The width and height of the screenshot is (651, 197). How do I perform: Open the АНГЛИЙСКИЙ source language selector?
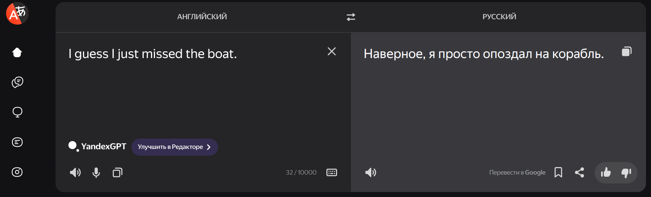(x=202, y=17)
